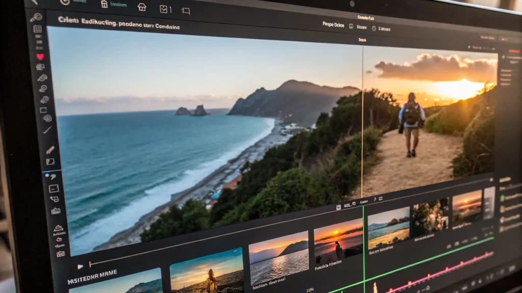
Task: Click the Ceeier label above timeline
Action: click(x=364, y=201)
